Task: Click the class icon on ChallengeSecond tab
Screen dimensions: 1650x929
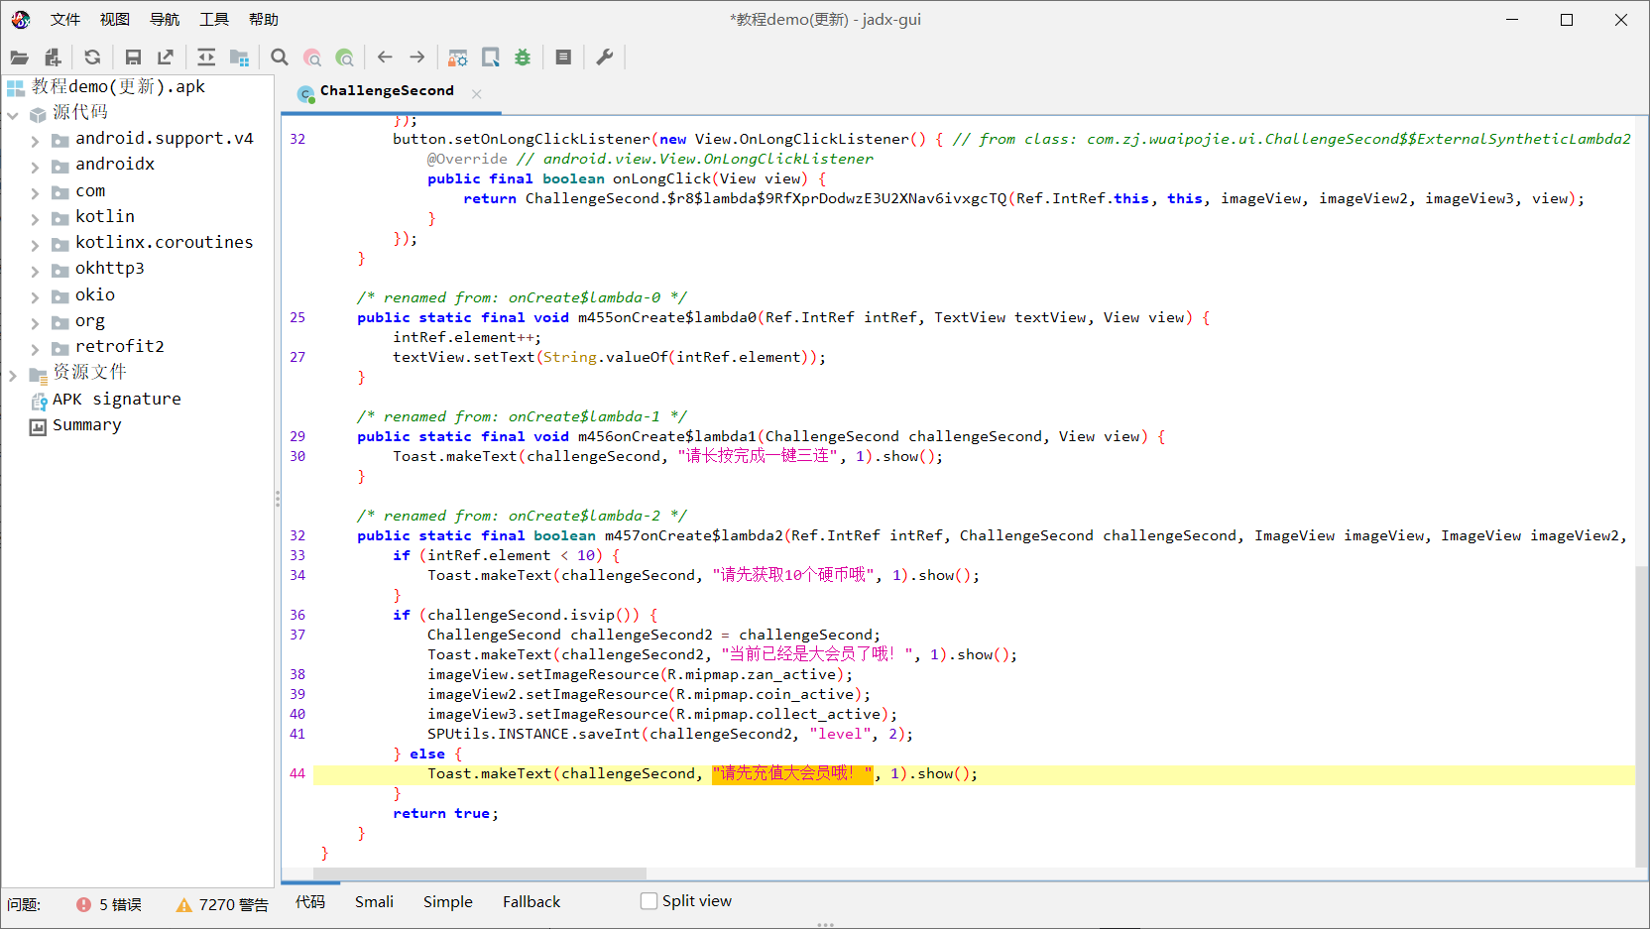Action: [306, 94]
